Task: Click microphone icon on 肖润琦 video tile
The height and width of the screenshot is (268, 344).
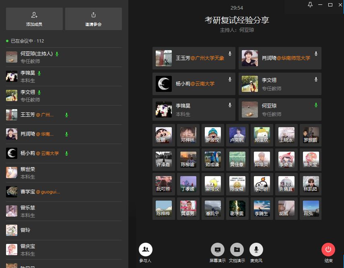Action: click(316, 54)
